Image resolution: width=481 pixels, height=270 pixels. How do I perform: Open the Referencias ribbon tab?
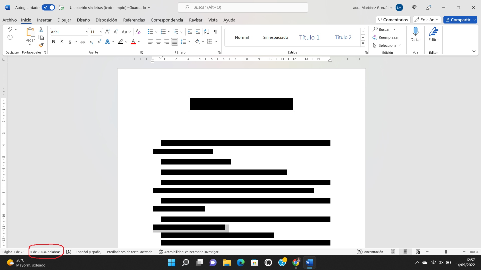coord(134,20)
